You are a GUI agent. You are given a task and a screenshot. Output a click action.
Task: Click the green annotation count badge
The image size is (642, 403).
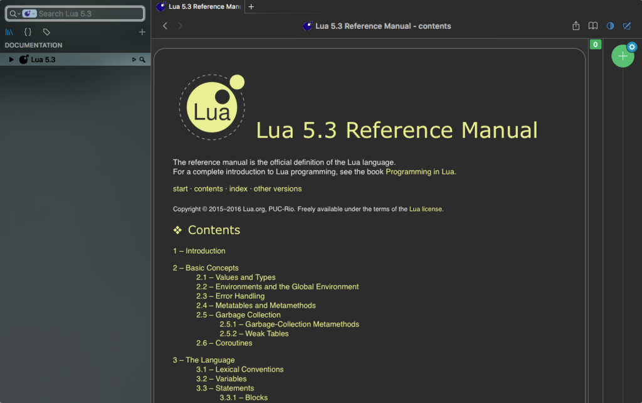click(x=596, y=45)
